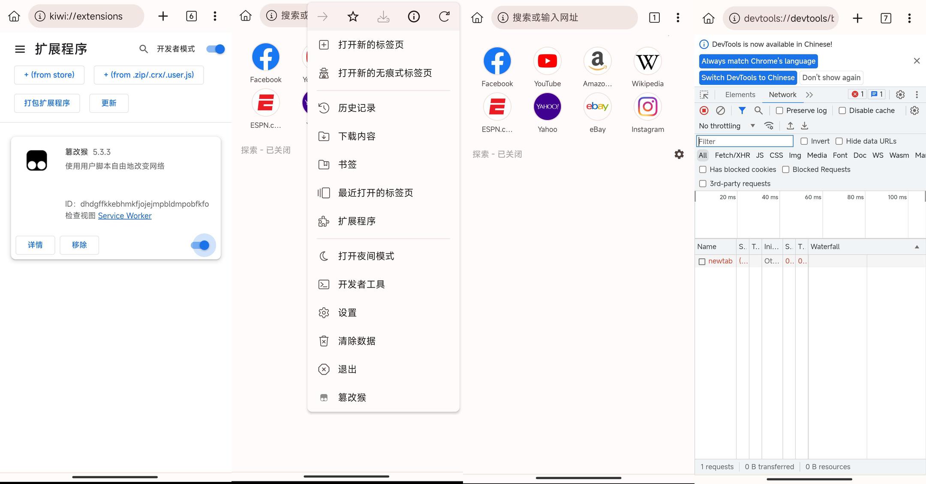Click new tab page settings gear

pos(679,154)
